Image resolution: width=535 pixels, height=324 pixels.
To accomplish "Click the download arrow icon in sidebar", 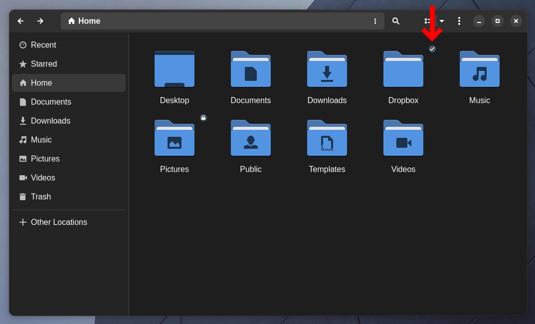I will point(23,121).
